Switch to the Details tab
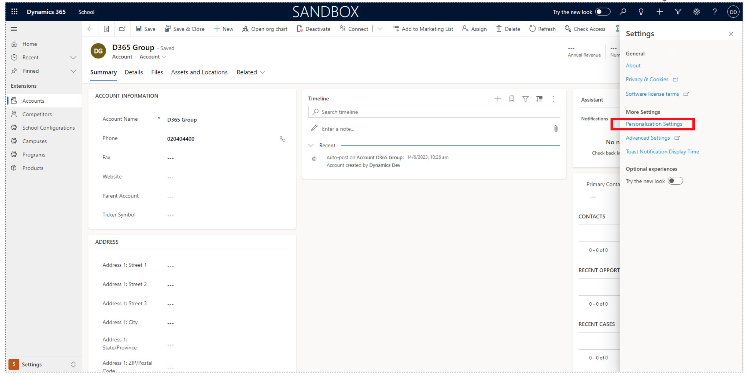Viewport: 747px width, 377px height. tap(133, 72)
